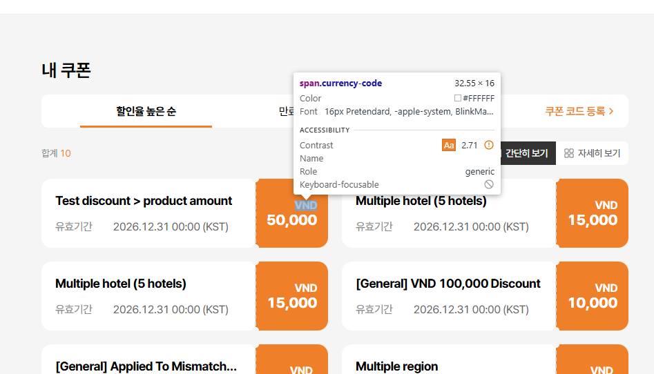Select the 할인율 높은 순 sorting tab
Image resolution: width=654 pixels, height=374 pixels.
(146, 111)
